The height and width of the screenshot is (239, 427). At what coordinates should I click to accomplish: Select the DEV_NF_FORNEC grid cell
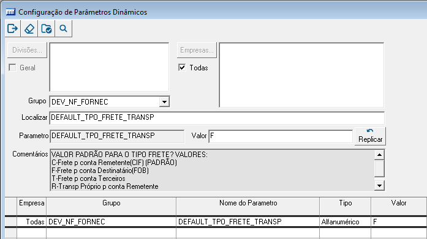click(x=111, y=222)
